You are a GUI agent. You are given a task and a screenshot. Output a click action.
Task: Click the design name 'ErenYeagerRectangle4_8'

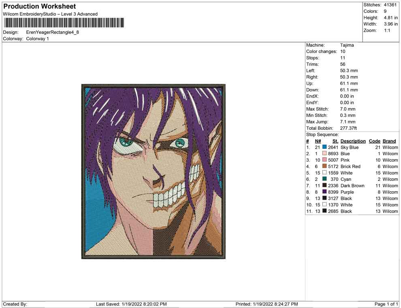pos(52,32)
